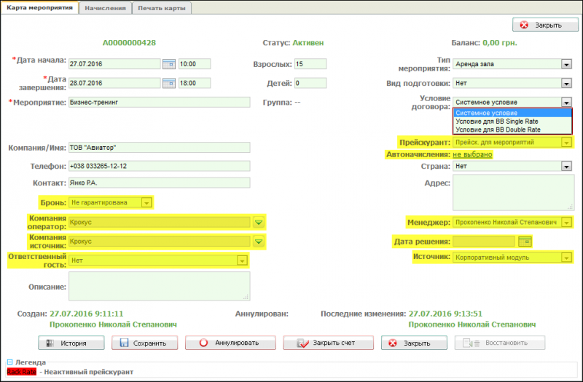Click the Дата начала date field
Viewport: 583px width, 382px height.
(x=114, y=64)
